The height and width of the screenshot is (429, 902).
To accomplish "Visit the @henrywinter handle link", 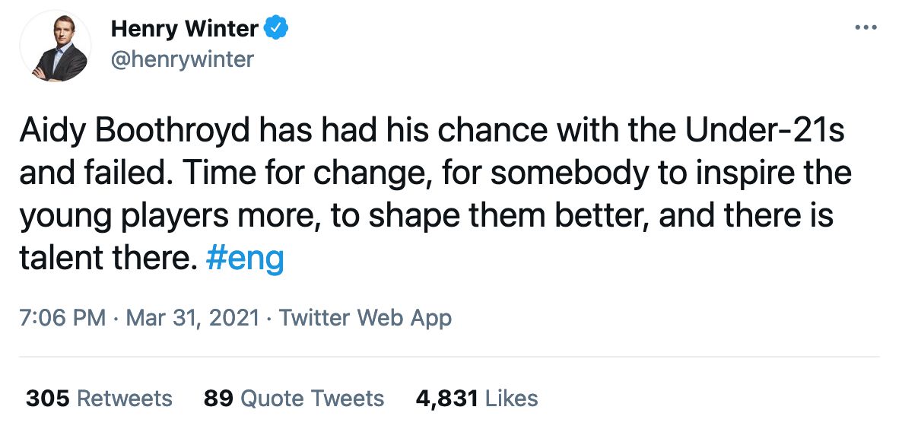I will click(x=183, y=59).
